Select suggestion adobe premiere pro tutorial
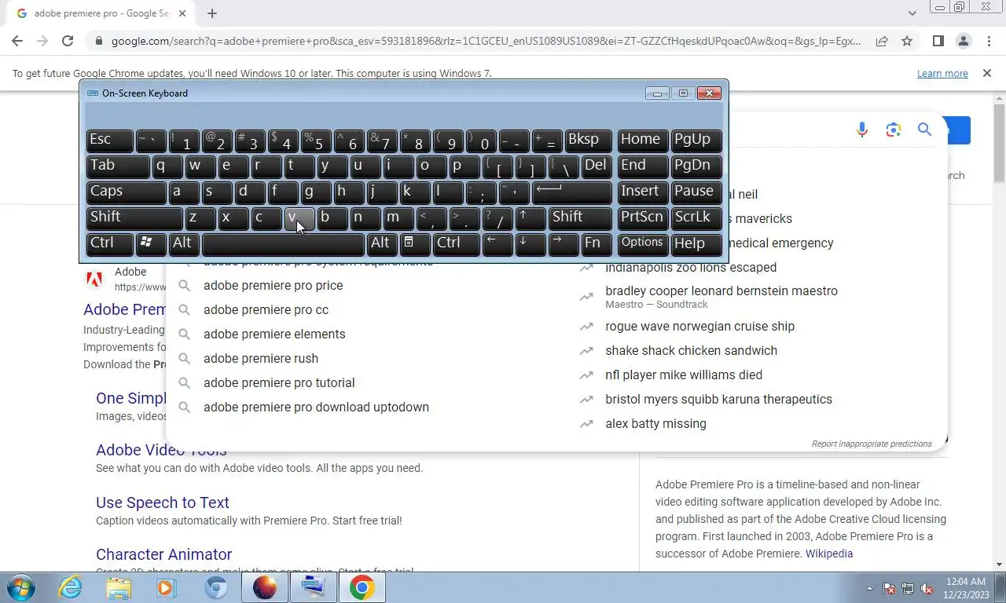Viewport: 1006px width, 603px height. pyautogui.click(x=279, y=383)
